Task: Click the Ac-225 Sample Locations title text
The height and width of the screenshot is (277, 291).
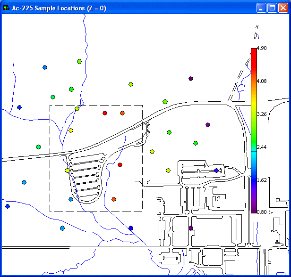Action: click(58, 8)
